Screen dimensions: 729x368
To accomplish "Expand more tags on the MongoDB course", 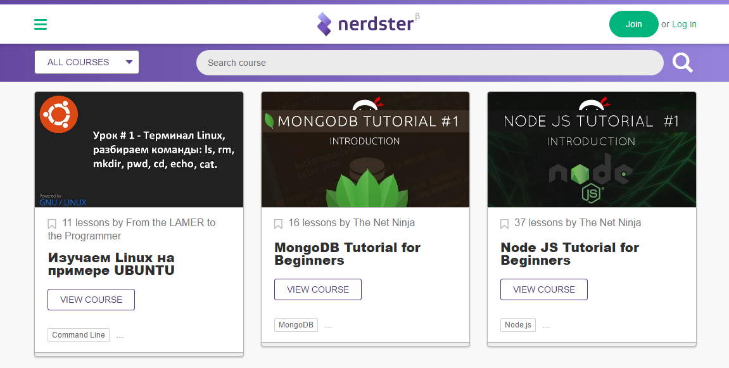I will click(327, 324).
